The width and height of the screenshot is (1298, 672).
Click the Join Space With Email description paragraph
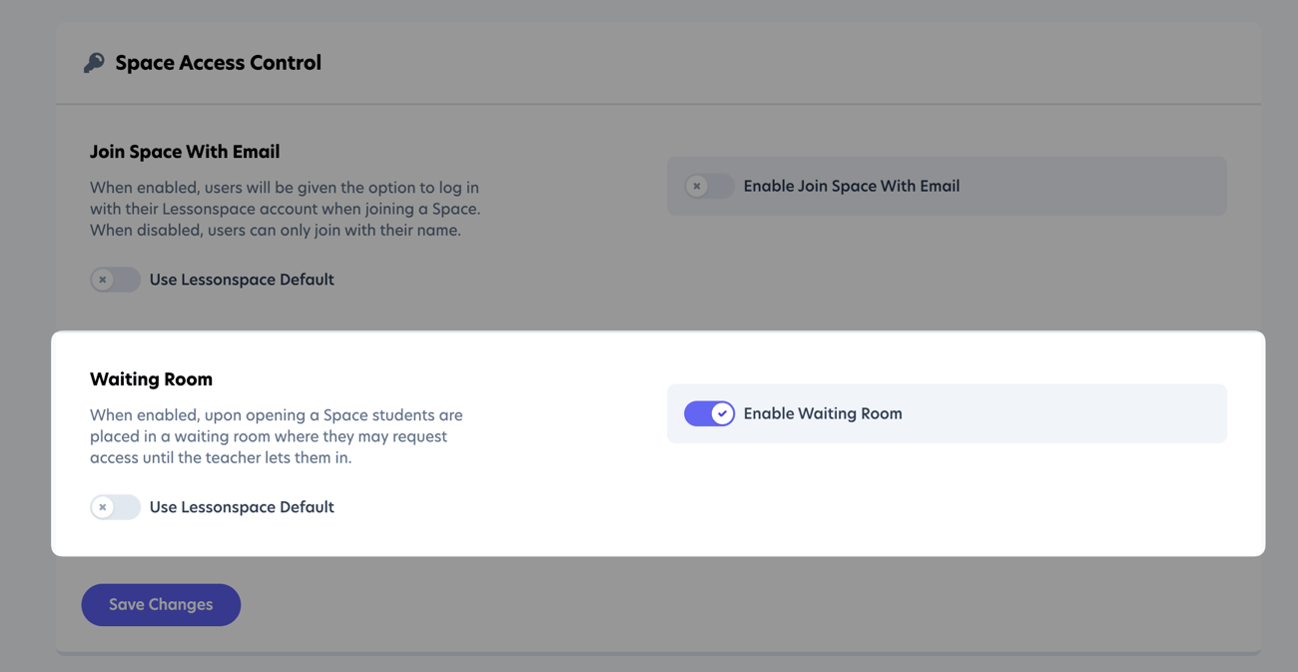click(285, 209)
